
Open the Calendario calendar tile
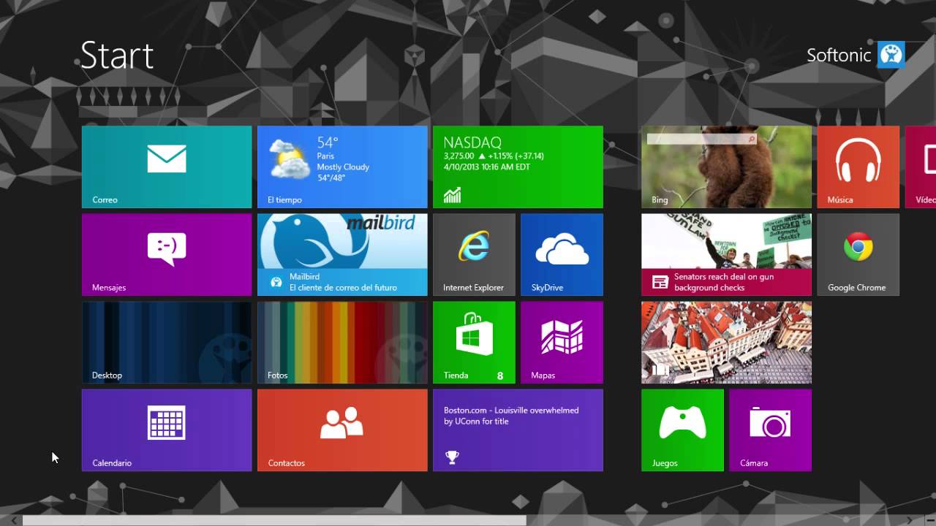(167, 430)
